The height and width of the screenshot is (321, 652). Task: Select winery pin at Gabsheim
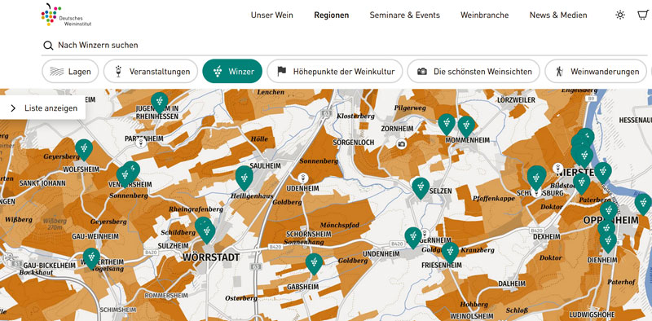(314, 263)
